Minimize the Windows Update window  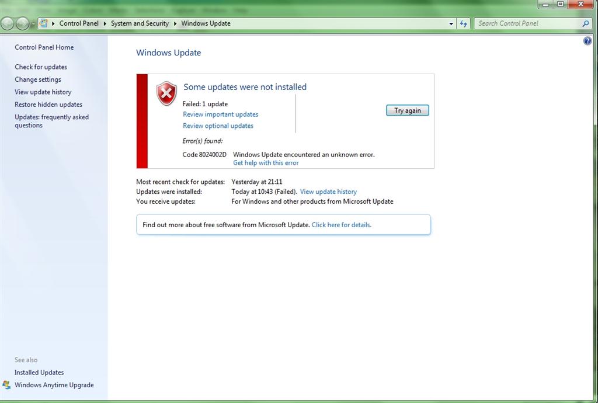coord(546,4)
